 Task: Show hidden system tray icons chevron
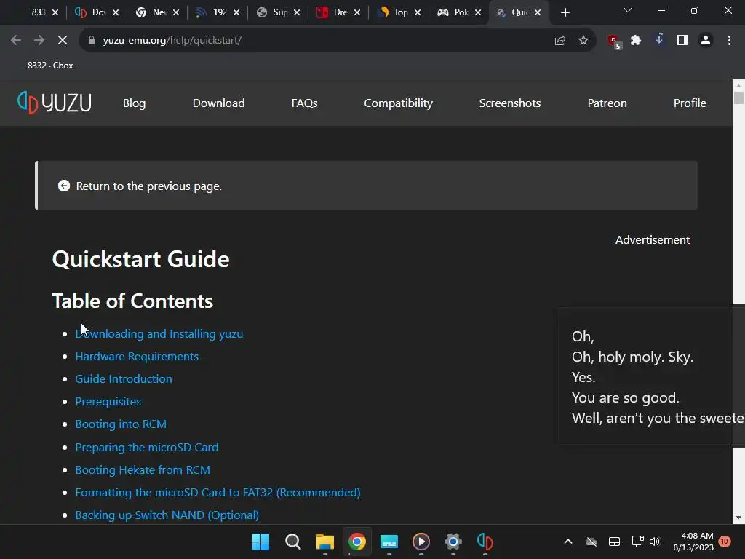point(567,542)
